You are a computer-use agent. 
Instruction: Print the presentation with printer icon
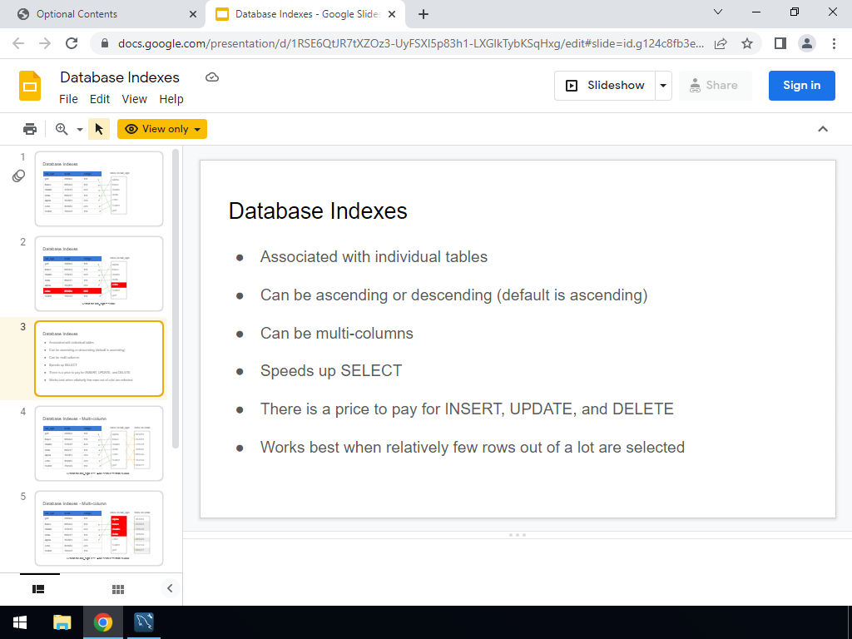30,129
